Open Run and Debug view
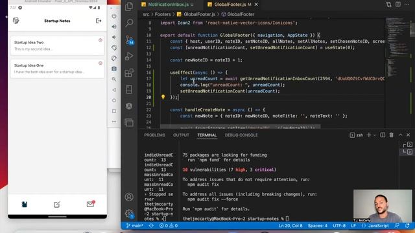 129,56
